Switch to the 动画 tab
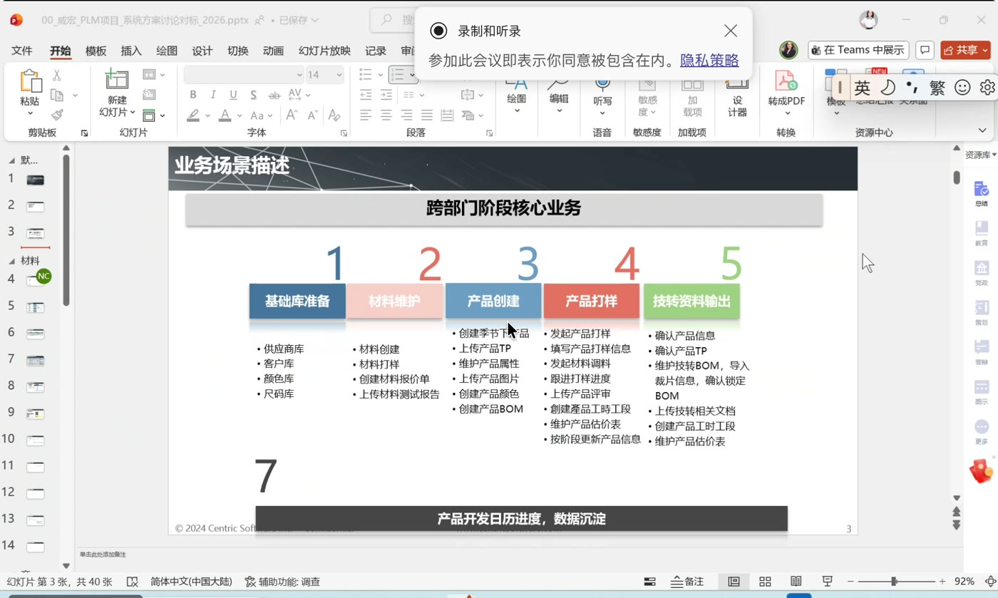This screenshot has height=598, width=998. pyautogui.click(x=273, y=51)
